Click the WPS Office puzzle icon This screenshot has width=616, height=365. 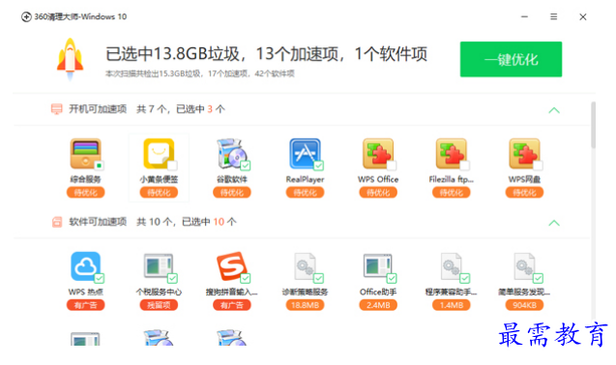coord(378,154)
